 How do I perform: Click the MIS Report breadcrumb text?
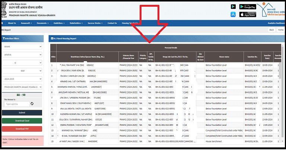tap(6, 30)
